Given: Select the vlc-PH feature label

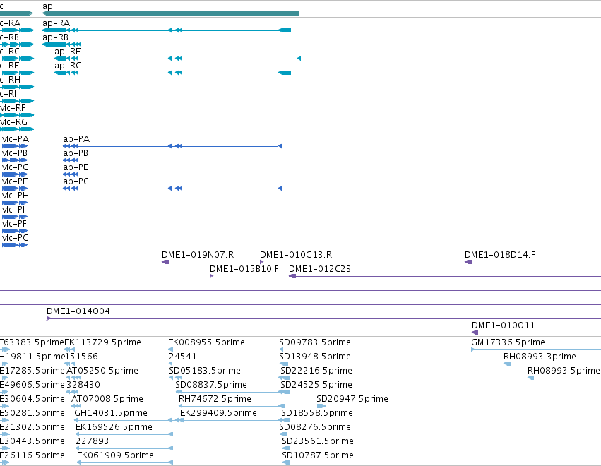Looking at the screenshot, I should pos(16,196).
